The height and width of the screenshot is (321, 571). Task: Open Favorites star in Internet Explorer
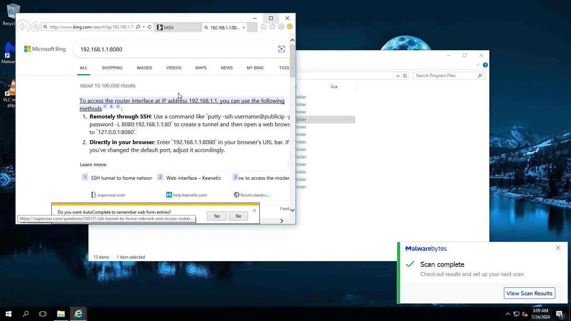[x=273, y=27]
